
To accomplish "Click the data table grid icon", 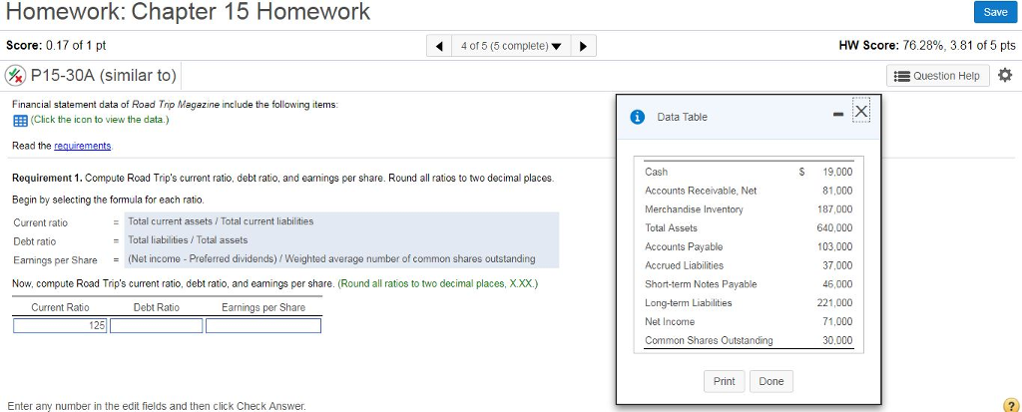I will [x=19, y=120].
